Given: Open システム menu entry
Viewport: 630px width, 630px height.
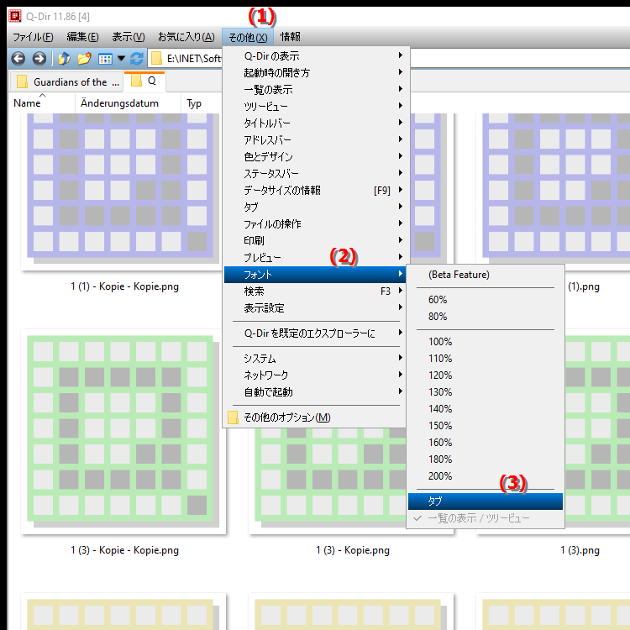Looking at the screenshot, I should click(315, 358).
